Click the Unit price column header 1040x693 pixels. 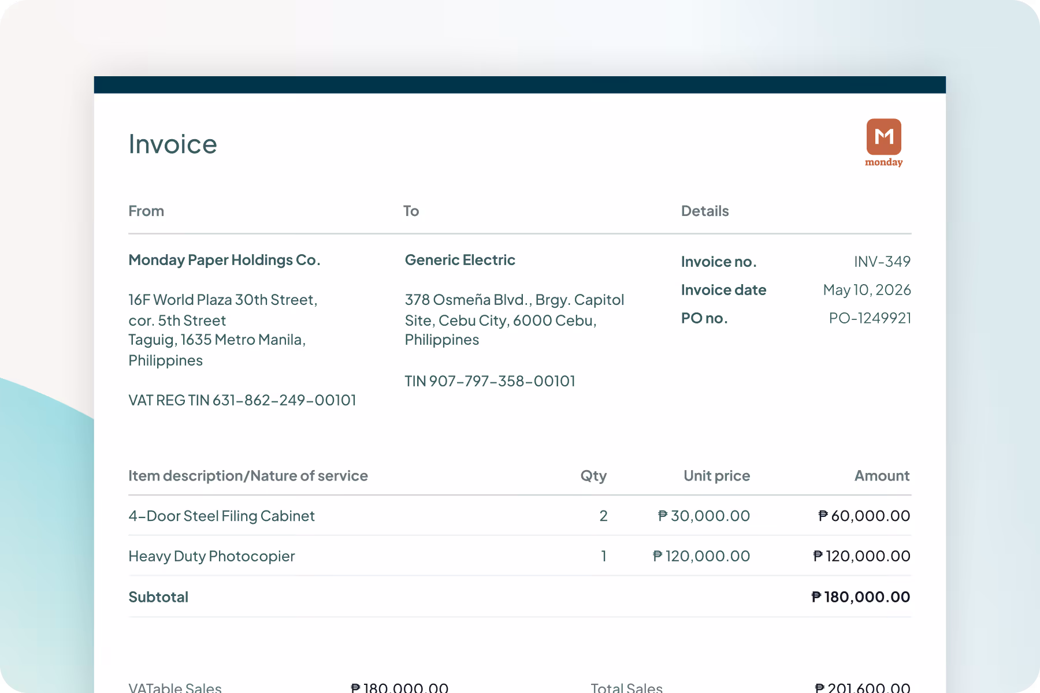pyautogui.click(x=716, y=476)
